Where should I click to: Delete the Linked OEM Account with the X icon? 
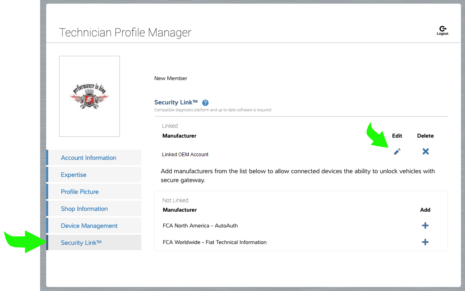point(425,151)
